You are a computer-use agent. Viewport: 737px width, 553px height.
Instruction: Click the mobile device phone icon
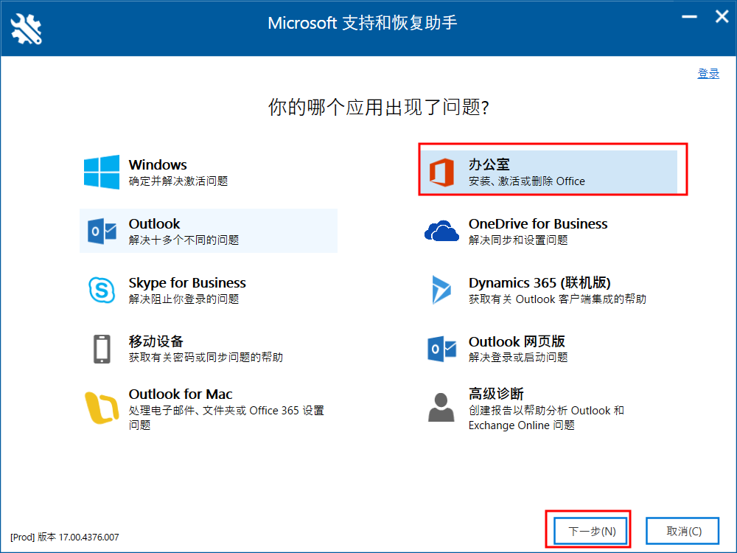click(x=102, y=349)
